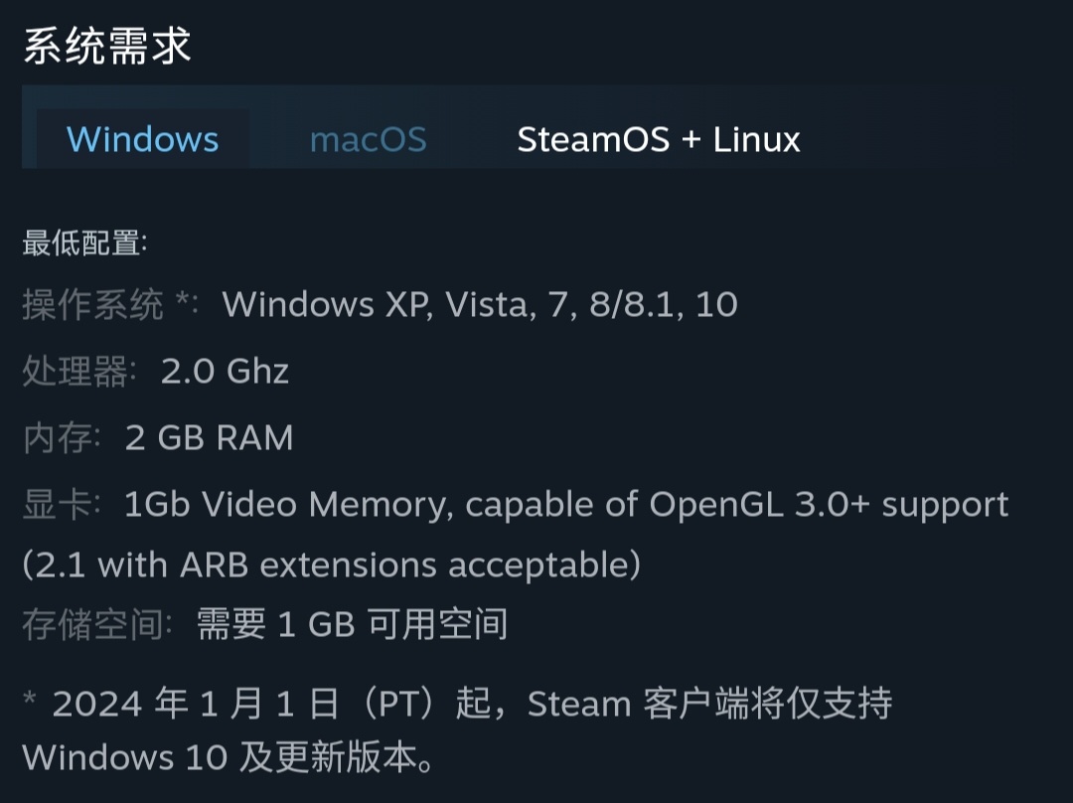Click the Steam 客户端将仅支持 footnote text

click(709, 704)
